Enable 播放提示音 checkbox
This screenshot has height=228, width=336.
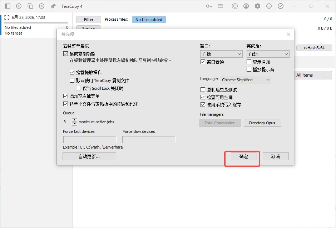(249, 69)
